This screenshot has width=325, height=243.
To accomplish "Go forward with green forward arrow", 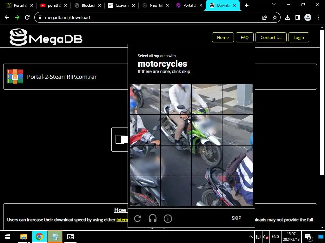I will pyautogui.click(x=17, y=18).
